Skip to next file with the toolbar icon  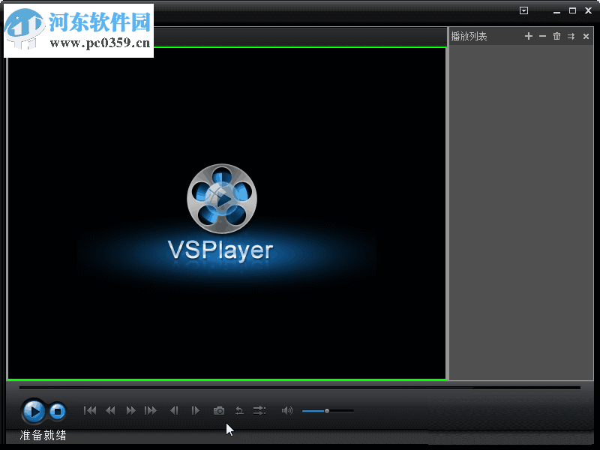tap(150, 410)
